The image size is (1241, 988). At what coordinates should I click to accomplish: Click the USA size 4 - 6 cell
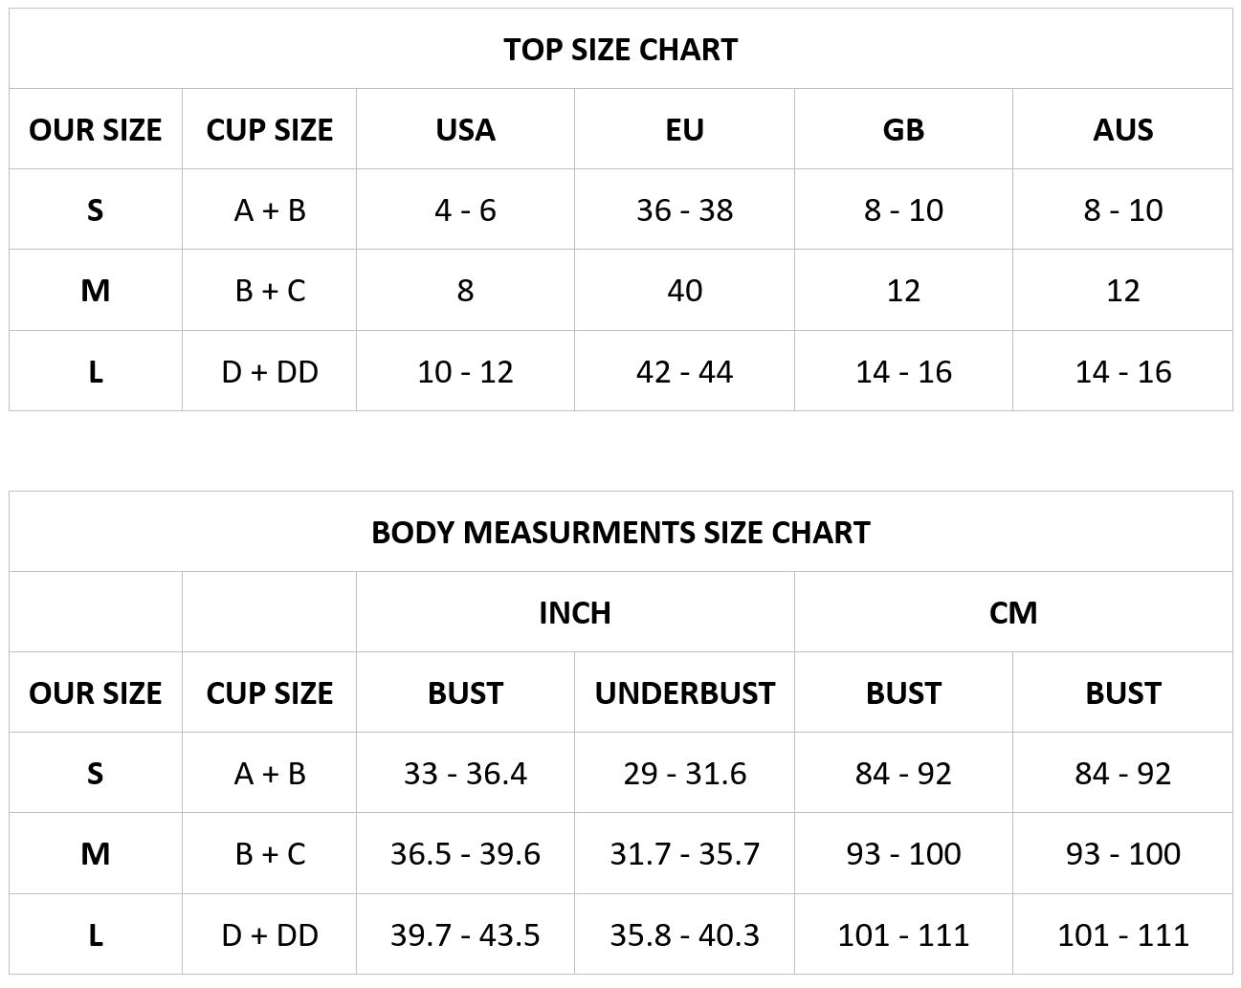[465, 210]
